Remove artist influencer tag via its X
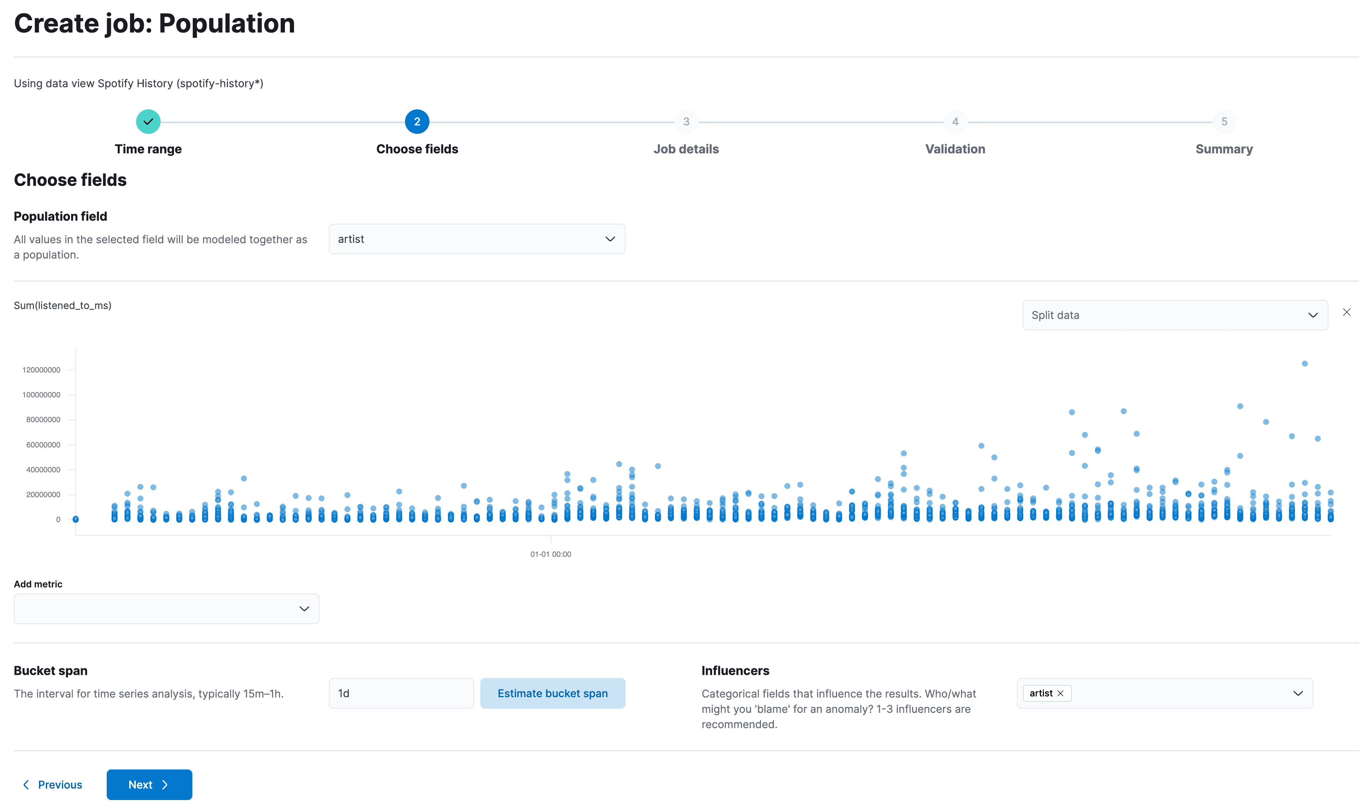 coord(1060,693)
